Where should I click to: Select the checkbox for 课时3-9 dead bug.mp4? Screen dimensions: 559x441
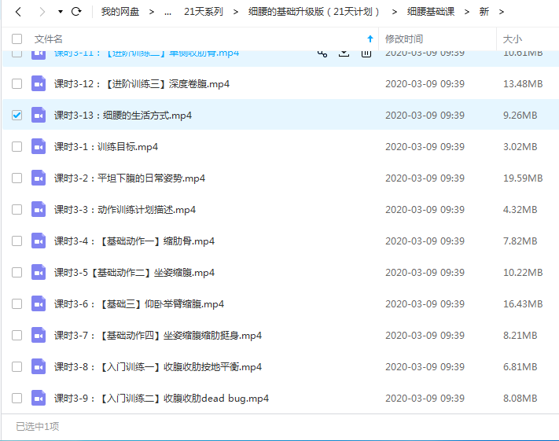pos(17,398)
